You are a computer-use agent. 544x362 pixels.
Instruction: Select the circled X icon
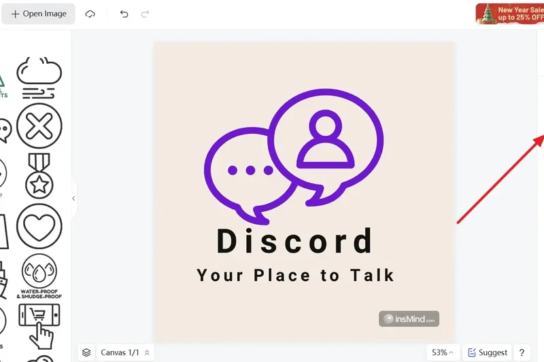click(39, 126)
